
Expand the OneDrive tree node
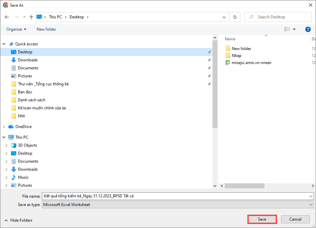click(4, 127)
